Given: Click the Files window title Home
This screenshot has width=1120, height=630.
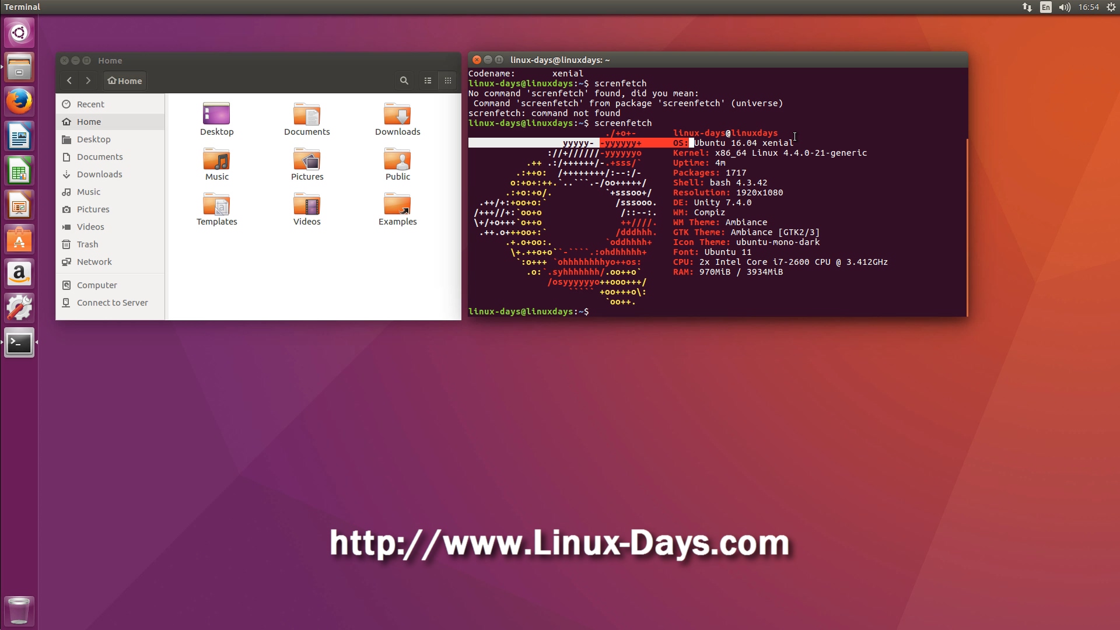Looking at the screenshot, I should tap(110, 60).
